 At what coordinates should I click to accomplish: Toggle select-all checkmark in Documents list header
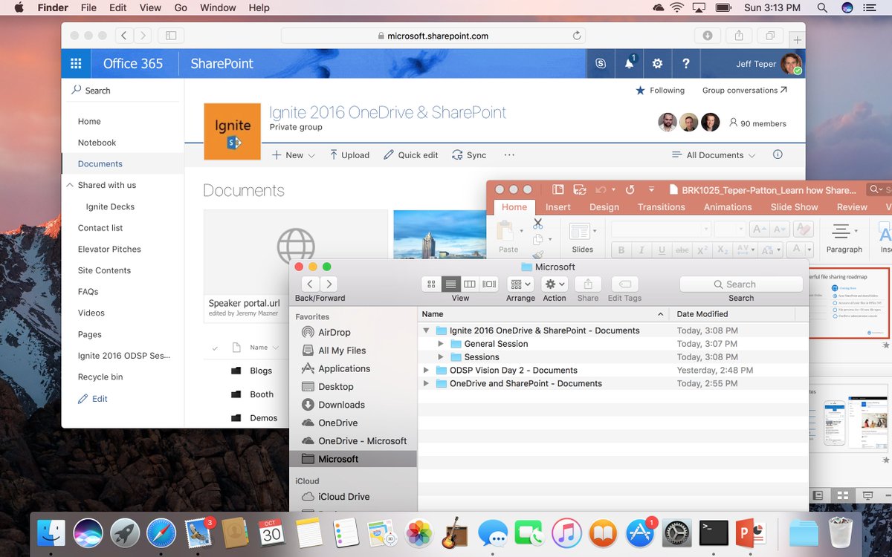click(215, 348)
